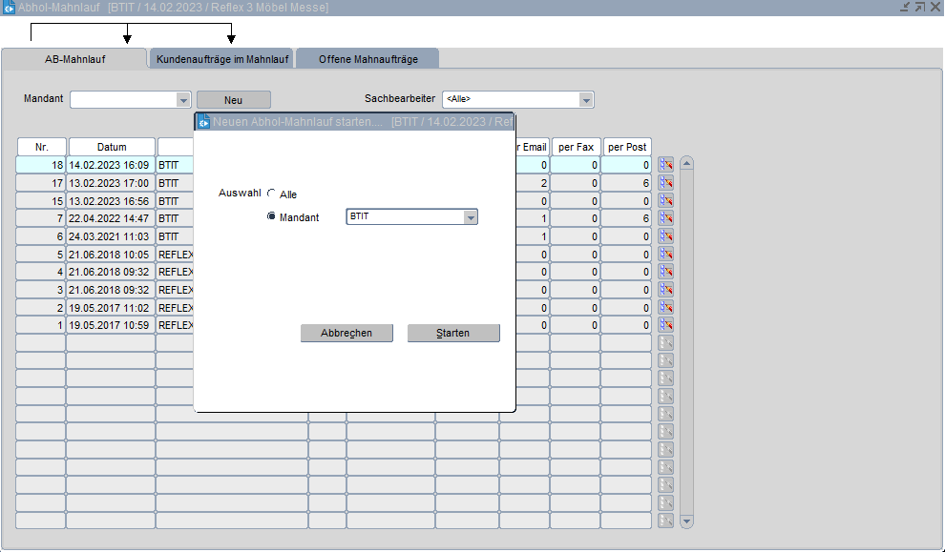
Task: Expand the Sachbearbeiter dropdown
Action: (586, 99)
